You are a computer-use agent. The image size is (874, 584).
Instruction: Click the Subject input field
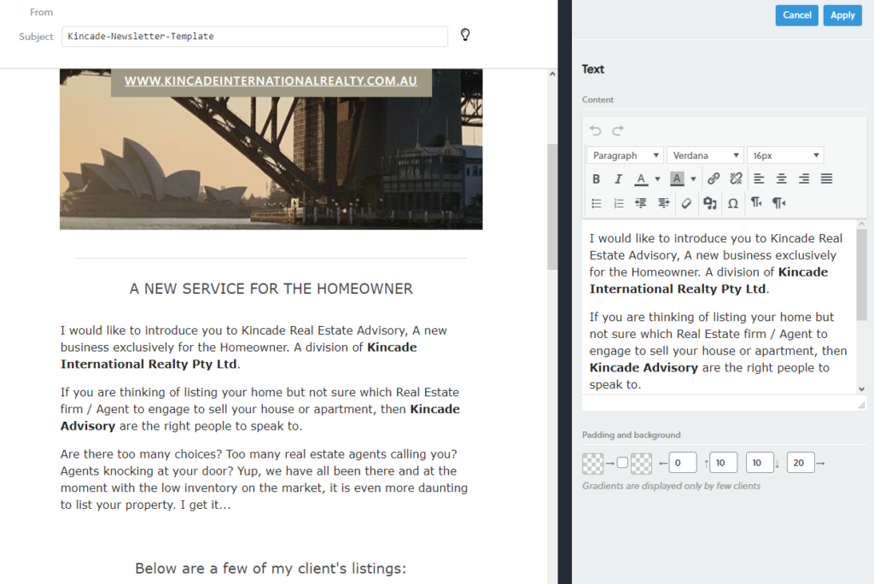coord(254,36)
